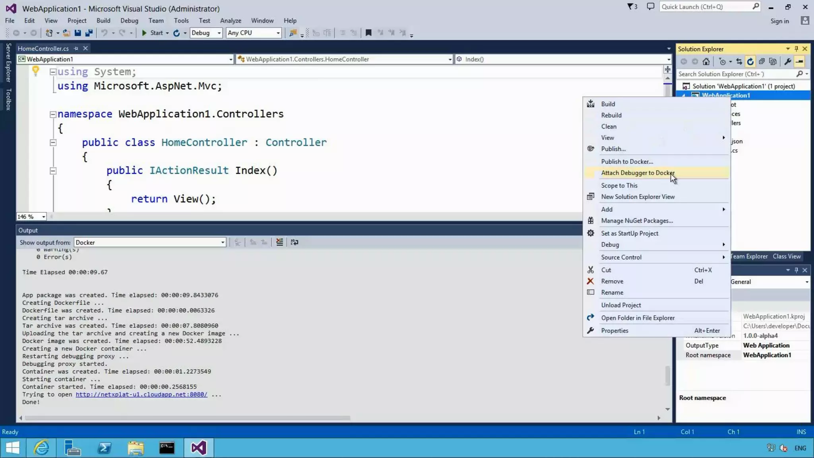Click the Start debugging play button
This screenshot has width=814, height=458.
coord(144,33)
